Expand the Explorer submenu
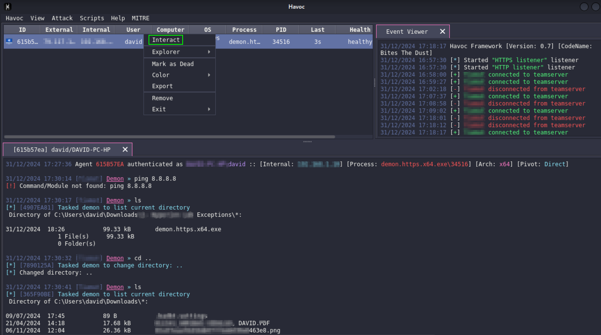 point(180,52)
